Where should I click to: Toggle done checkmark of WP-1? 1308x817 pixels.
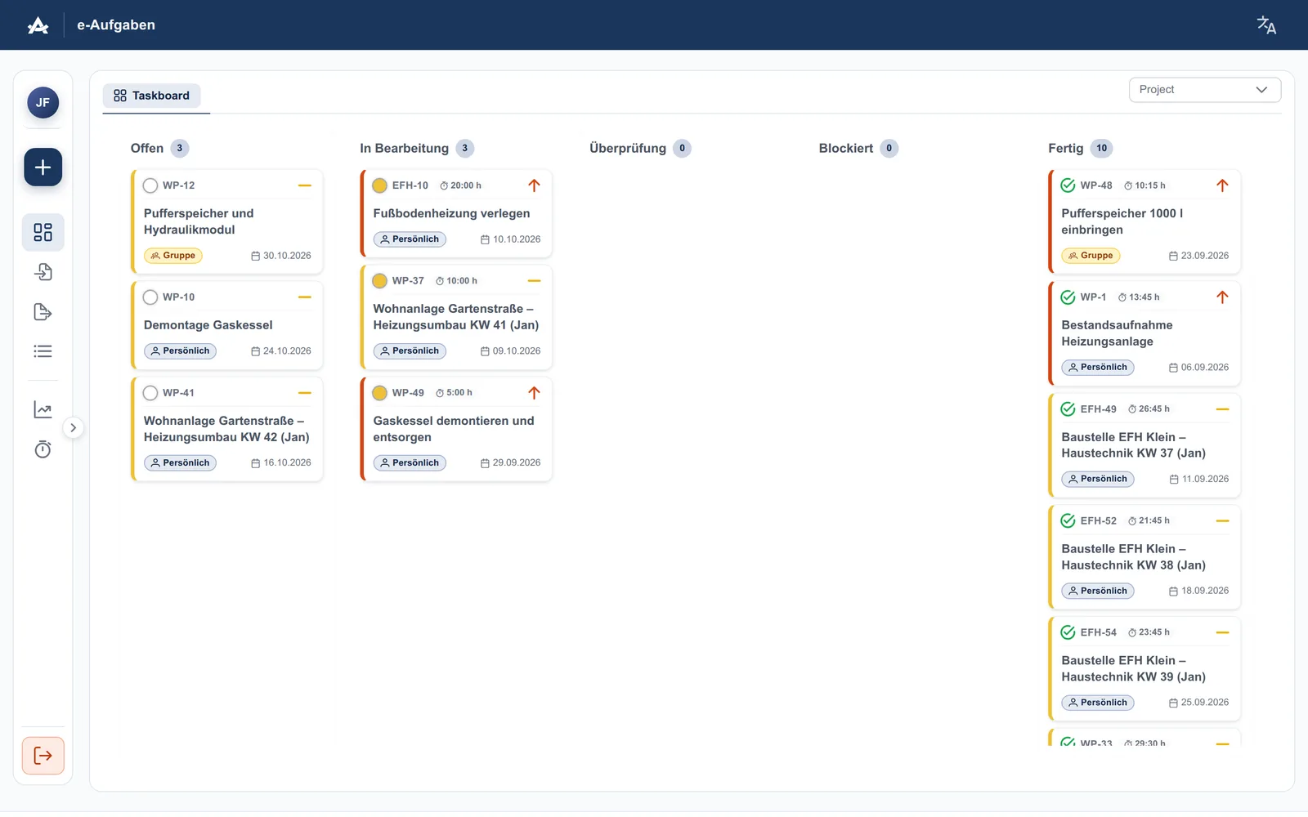(x=1068, y=297)
